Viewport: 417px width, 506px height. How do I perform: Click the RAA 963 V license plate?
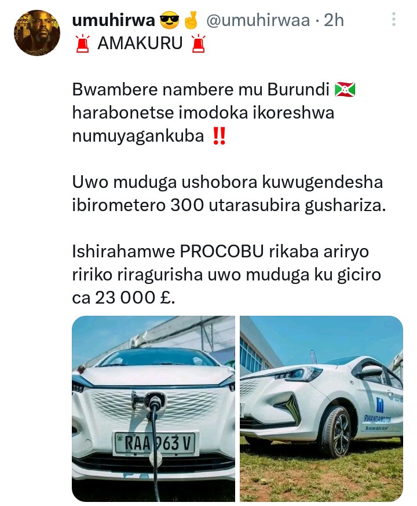pos(155,443)
